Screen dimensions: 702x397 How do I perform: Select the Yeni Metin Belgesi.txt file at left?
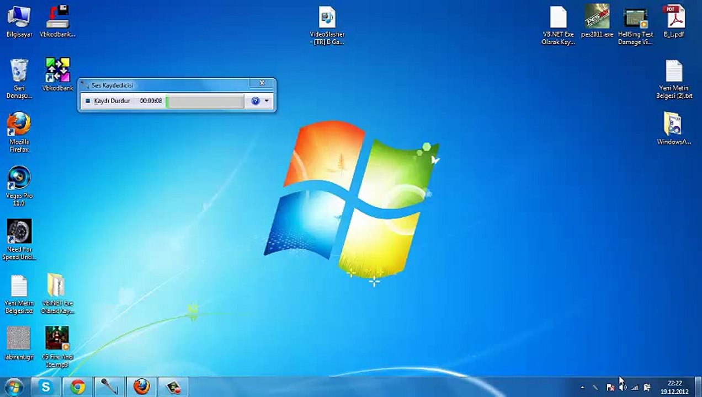click(x=19, y=294)
